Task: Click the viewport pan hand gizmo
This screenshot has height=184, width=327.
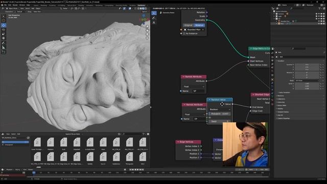Action: [x=147, y=31]
